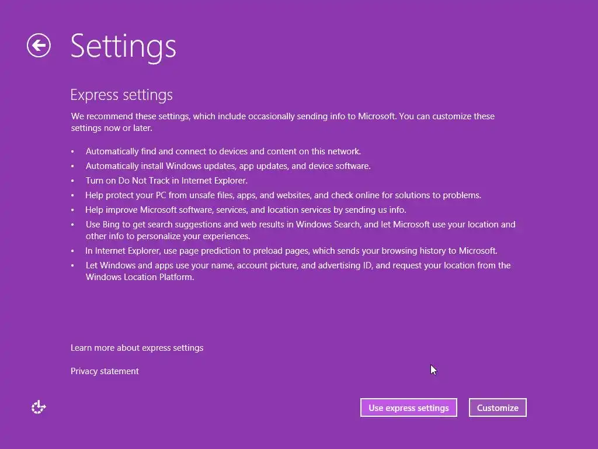Click the 'Help protect your PC' line
598x449 pixels.
point(283,195)
